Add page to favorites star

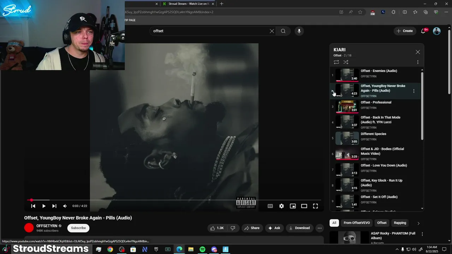tap(360, 12)
